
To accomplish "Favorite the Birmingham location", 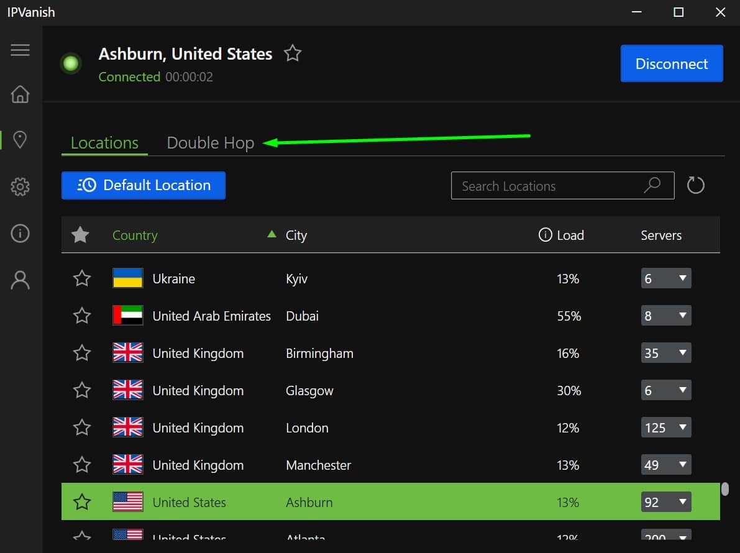I will coord(82,352).
